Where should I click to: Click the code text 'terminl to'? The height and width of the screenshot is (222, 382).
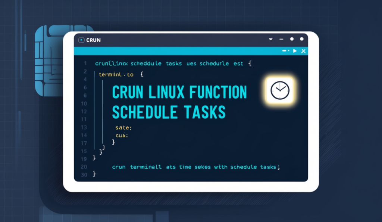click(x=116, y=75)
